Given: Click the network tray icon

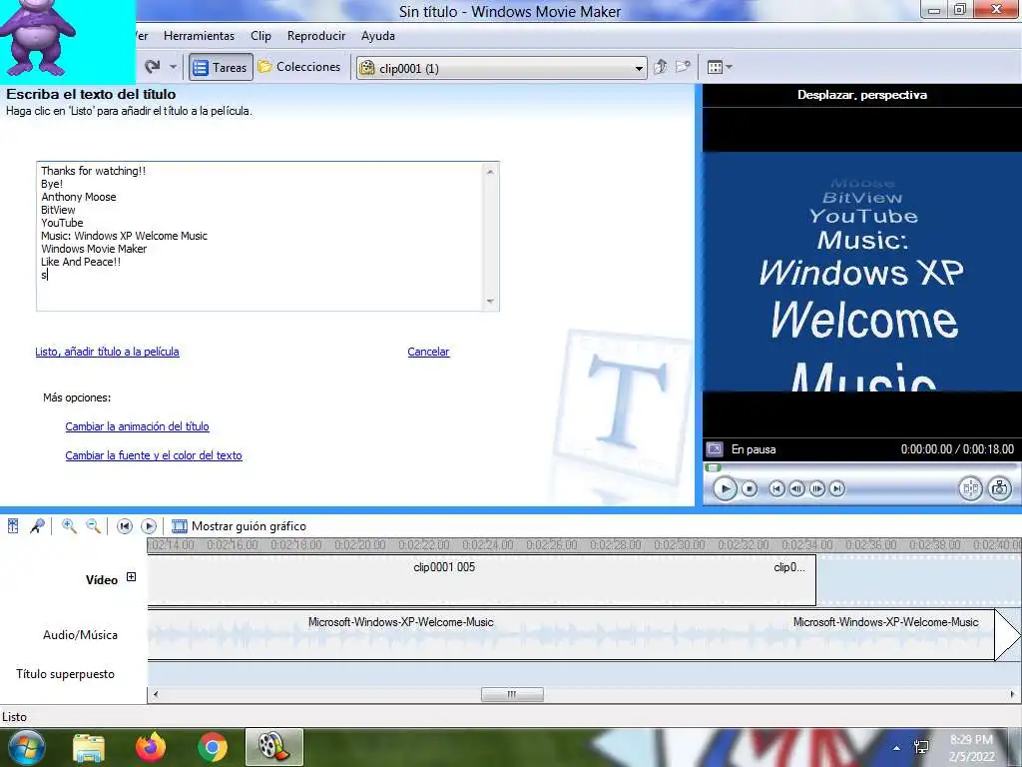Looking at the screenshot, I should [921, 747].
